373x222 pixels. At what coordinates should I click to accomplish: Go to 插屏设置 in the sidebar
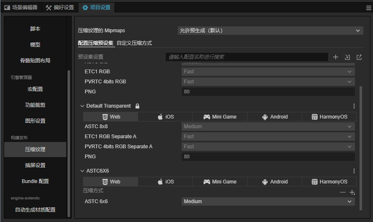coord(35,165)
